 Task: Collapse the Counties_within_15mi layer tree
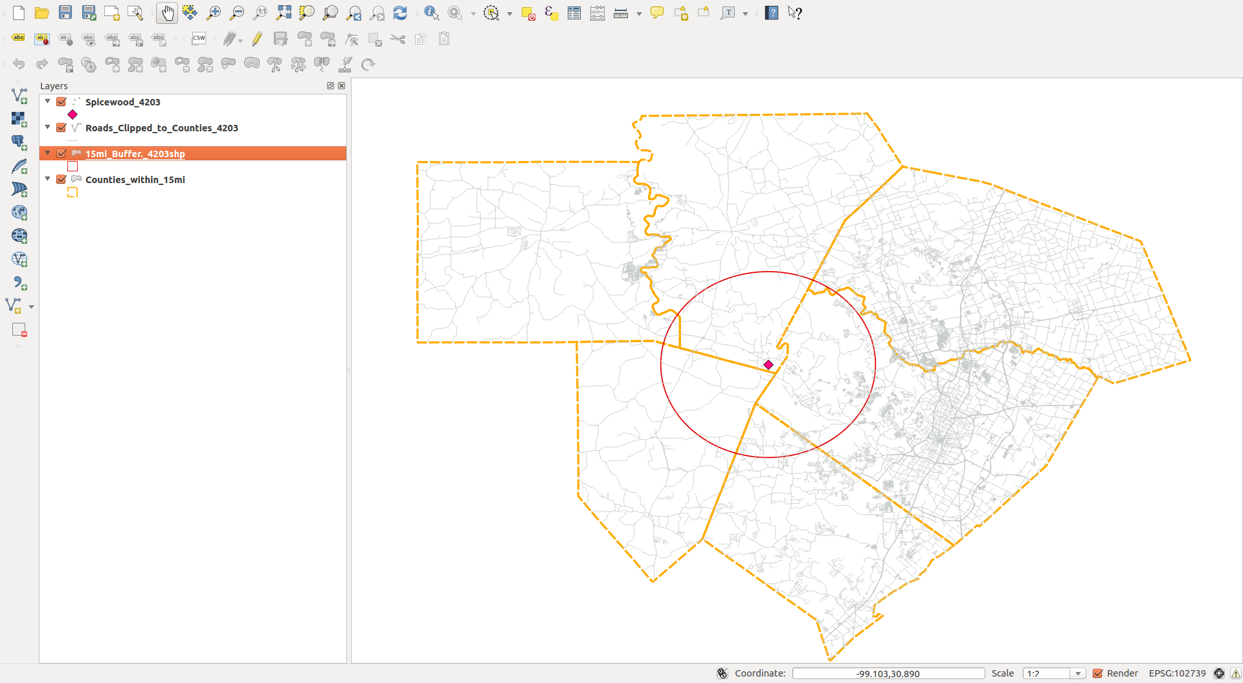click(x=48, y=179)
